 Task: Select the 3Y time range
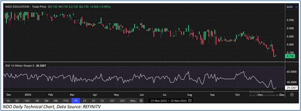(94, 101)
